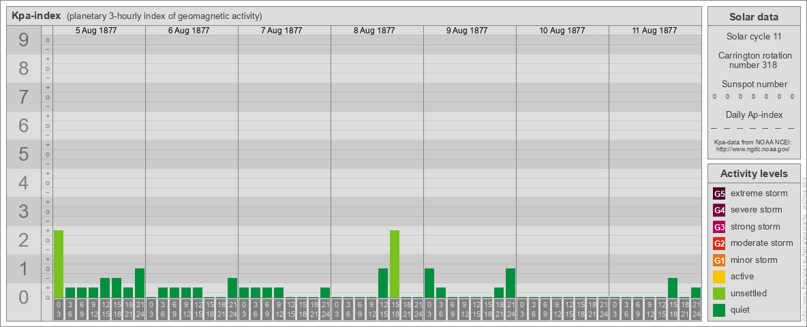Click the '0 3' hour label under 5 Aug
The image size is (807, 327).
tap(59, 309)
